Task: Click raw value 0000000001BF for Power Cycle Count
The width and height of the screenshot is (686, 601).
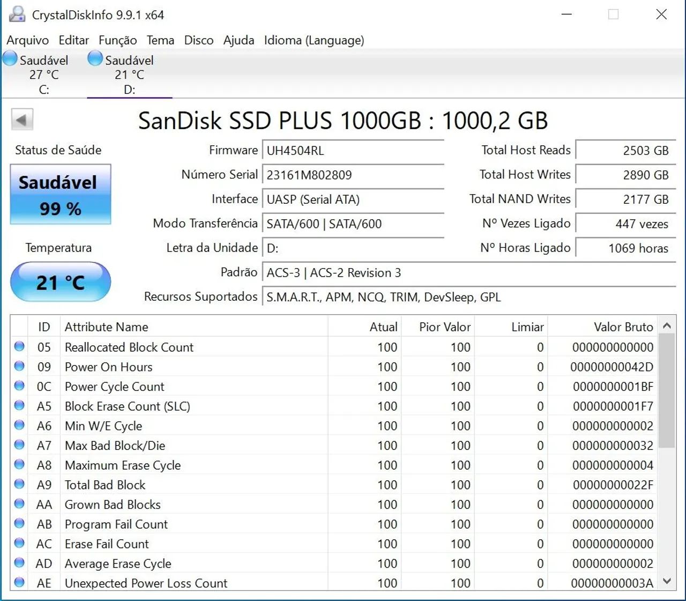Action: (x=613, y=387)
